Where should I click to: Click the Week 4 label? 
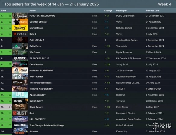165,4
